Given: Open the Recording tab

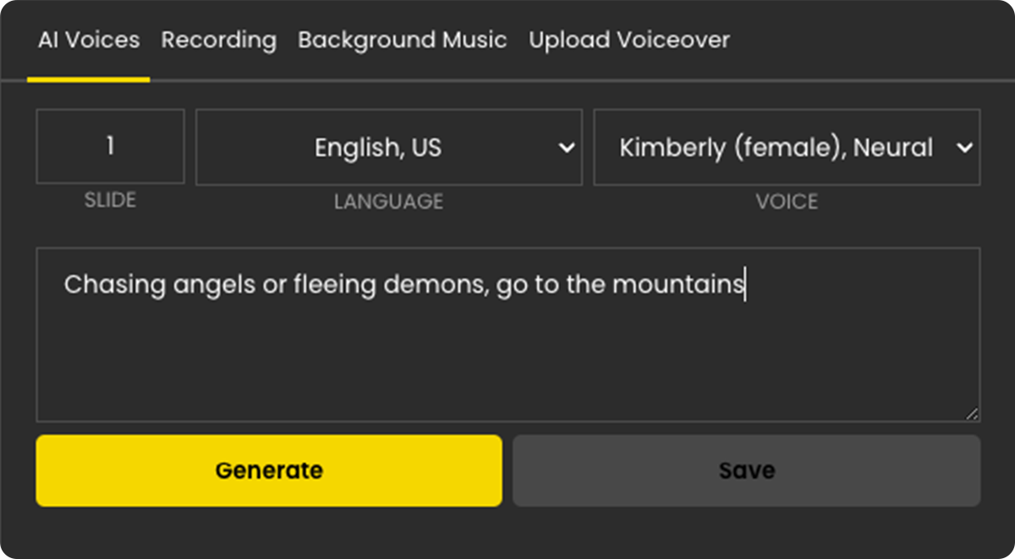Looking at the screenshot, I should [x=218, y=41].
